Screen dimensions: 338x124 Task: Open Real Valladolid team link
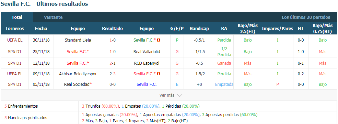(147, 52)
